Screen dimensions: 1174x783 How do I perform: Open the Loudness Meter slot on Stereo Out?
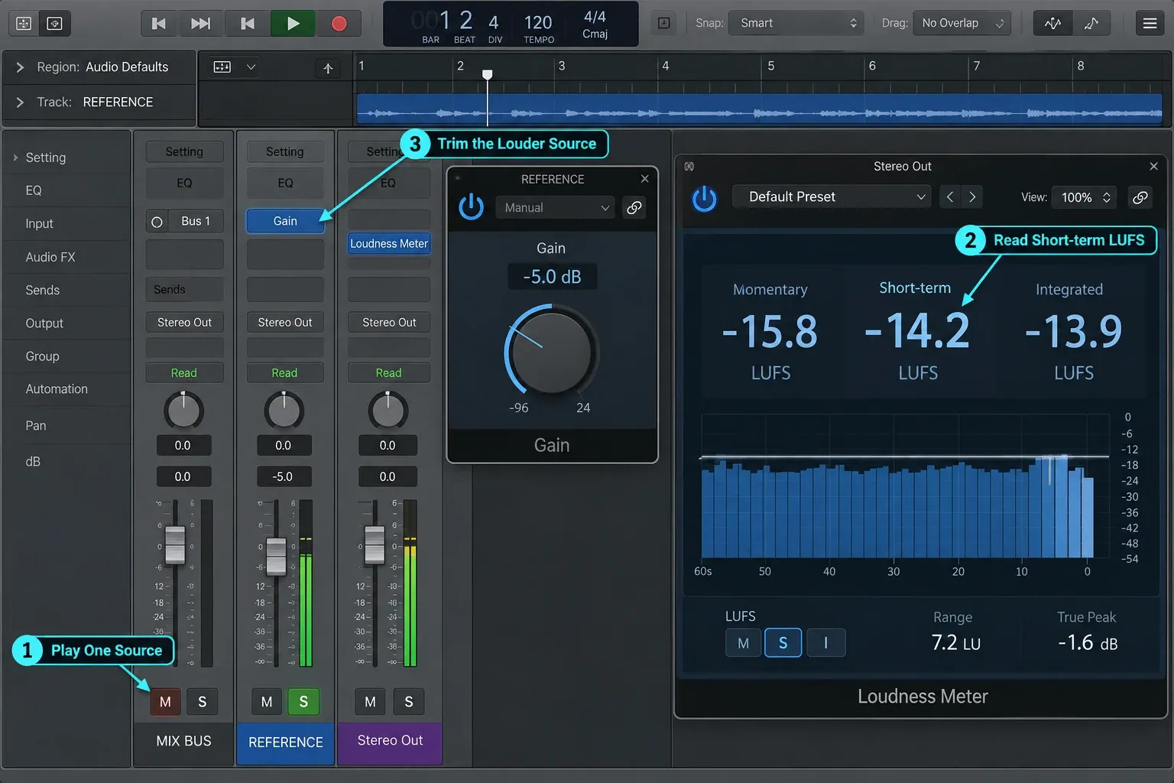click(389, 244)
